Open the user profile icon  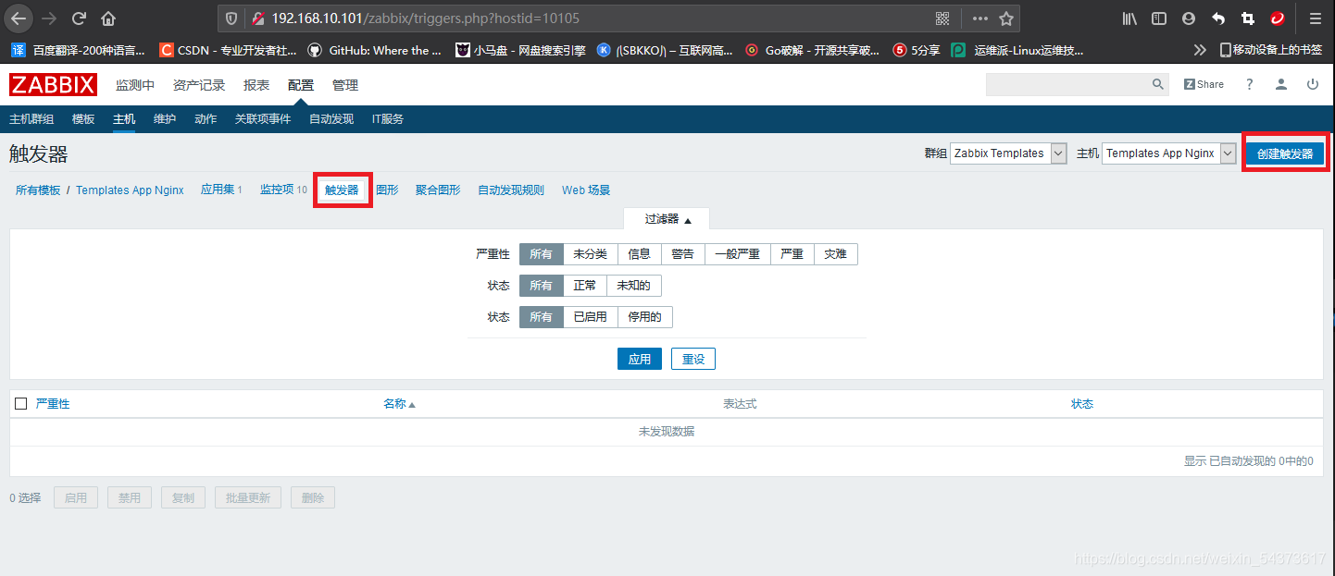click(x=1281, y=84)
